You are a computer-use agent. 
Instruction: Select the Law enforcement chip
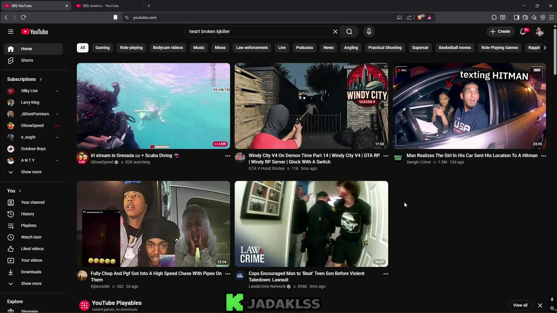252,48
